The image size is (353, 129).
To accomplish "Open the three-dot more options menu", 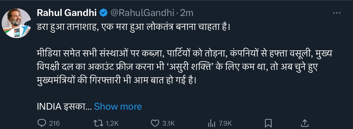I will pyautogui.click(x=336, y=13).
